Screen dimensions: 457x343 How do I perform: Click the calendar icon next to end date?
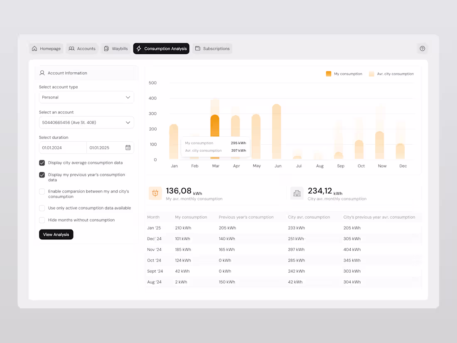[129, 148]
